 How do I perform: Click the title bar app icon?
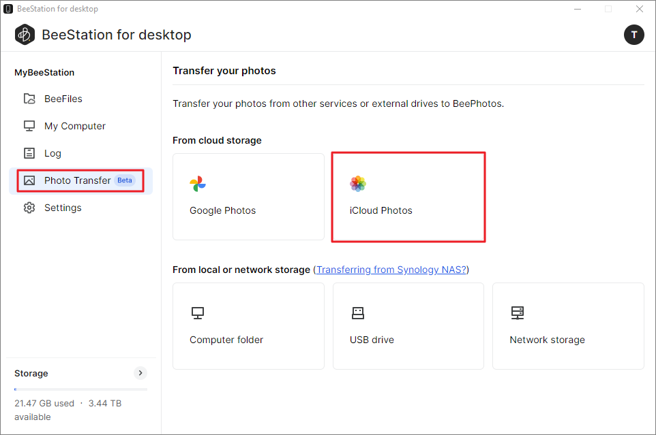point(8,9)
